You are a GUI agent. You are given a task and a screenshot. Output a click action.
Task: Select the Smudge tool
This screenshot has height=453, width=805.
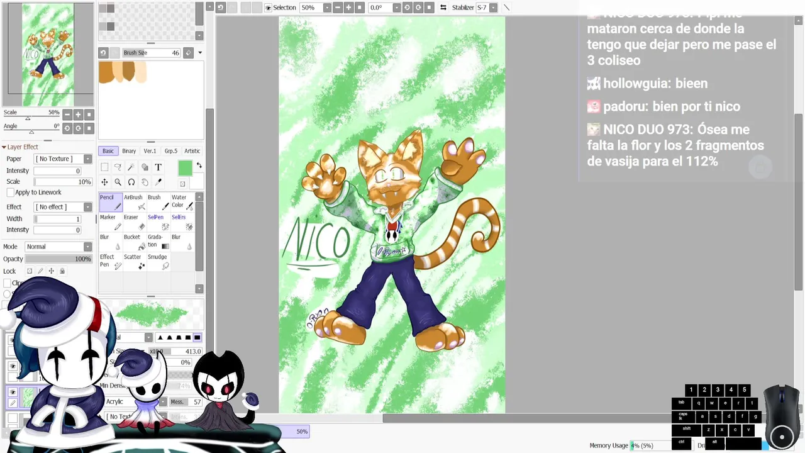click(158, 262)
